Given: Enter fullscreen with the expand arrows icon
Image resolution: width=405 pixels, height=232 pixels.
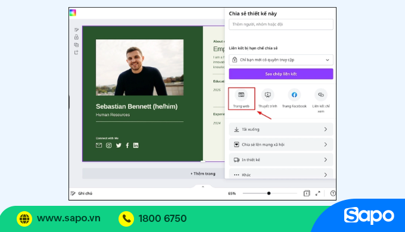Looking at the screenshot, I should (x=318, y=193).
